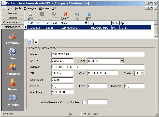The width and height of the screenshot is (159, 117).
Task: Click the Max Price input field
Action: point(62,92)
